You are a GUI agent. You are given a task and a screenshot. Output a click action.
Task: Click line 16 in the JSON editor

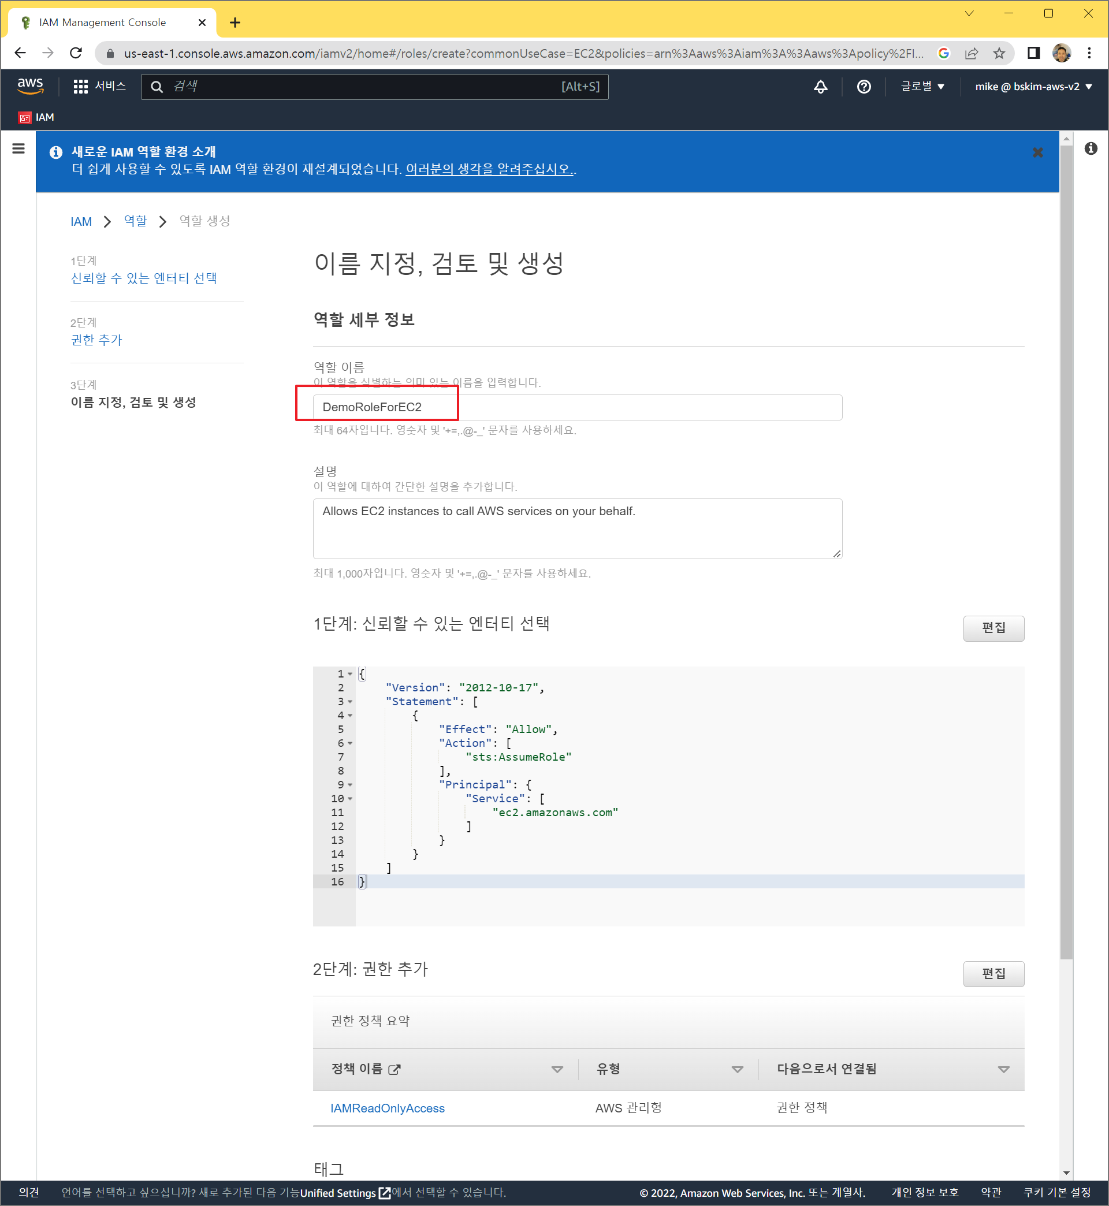(x=690, y=881)
